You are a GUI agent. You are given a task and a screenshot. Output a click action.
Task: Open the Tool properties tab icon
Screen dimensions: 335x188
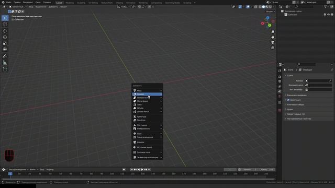(x=280, y=71)
